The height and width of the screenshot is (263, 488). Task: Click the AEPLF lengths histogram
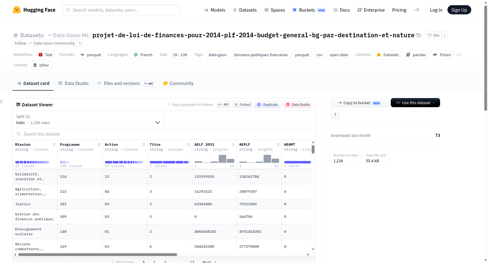259,159
